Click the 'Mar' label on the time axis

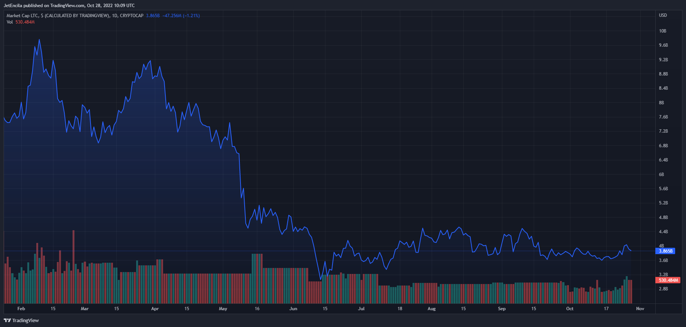pos(85,309)
